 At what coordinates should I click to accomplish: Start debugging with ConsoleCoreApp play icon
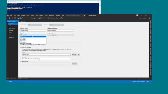click(49, 18)
